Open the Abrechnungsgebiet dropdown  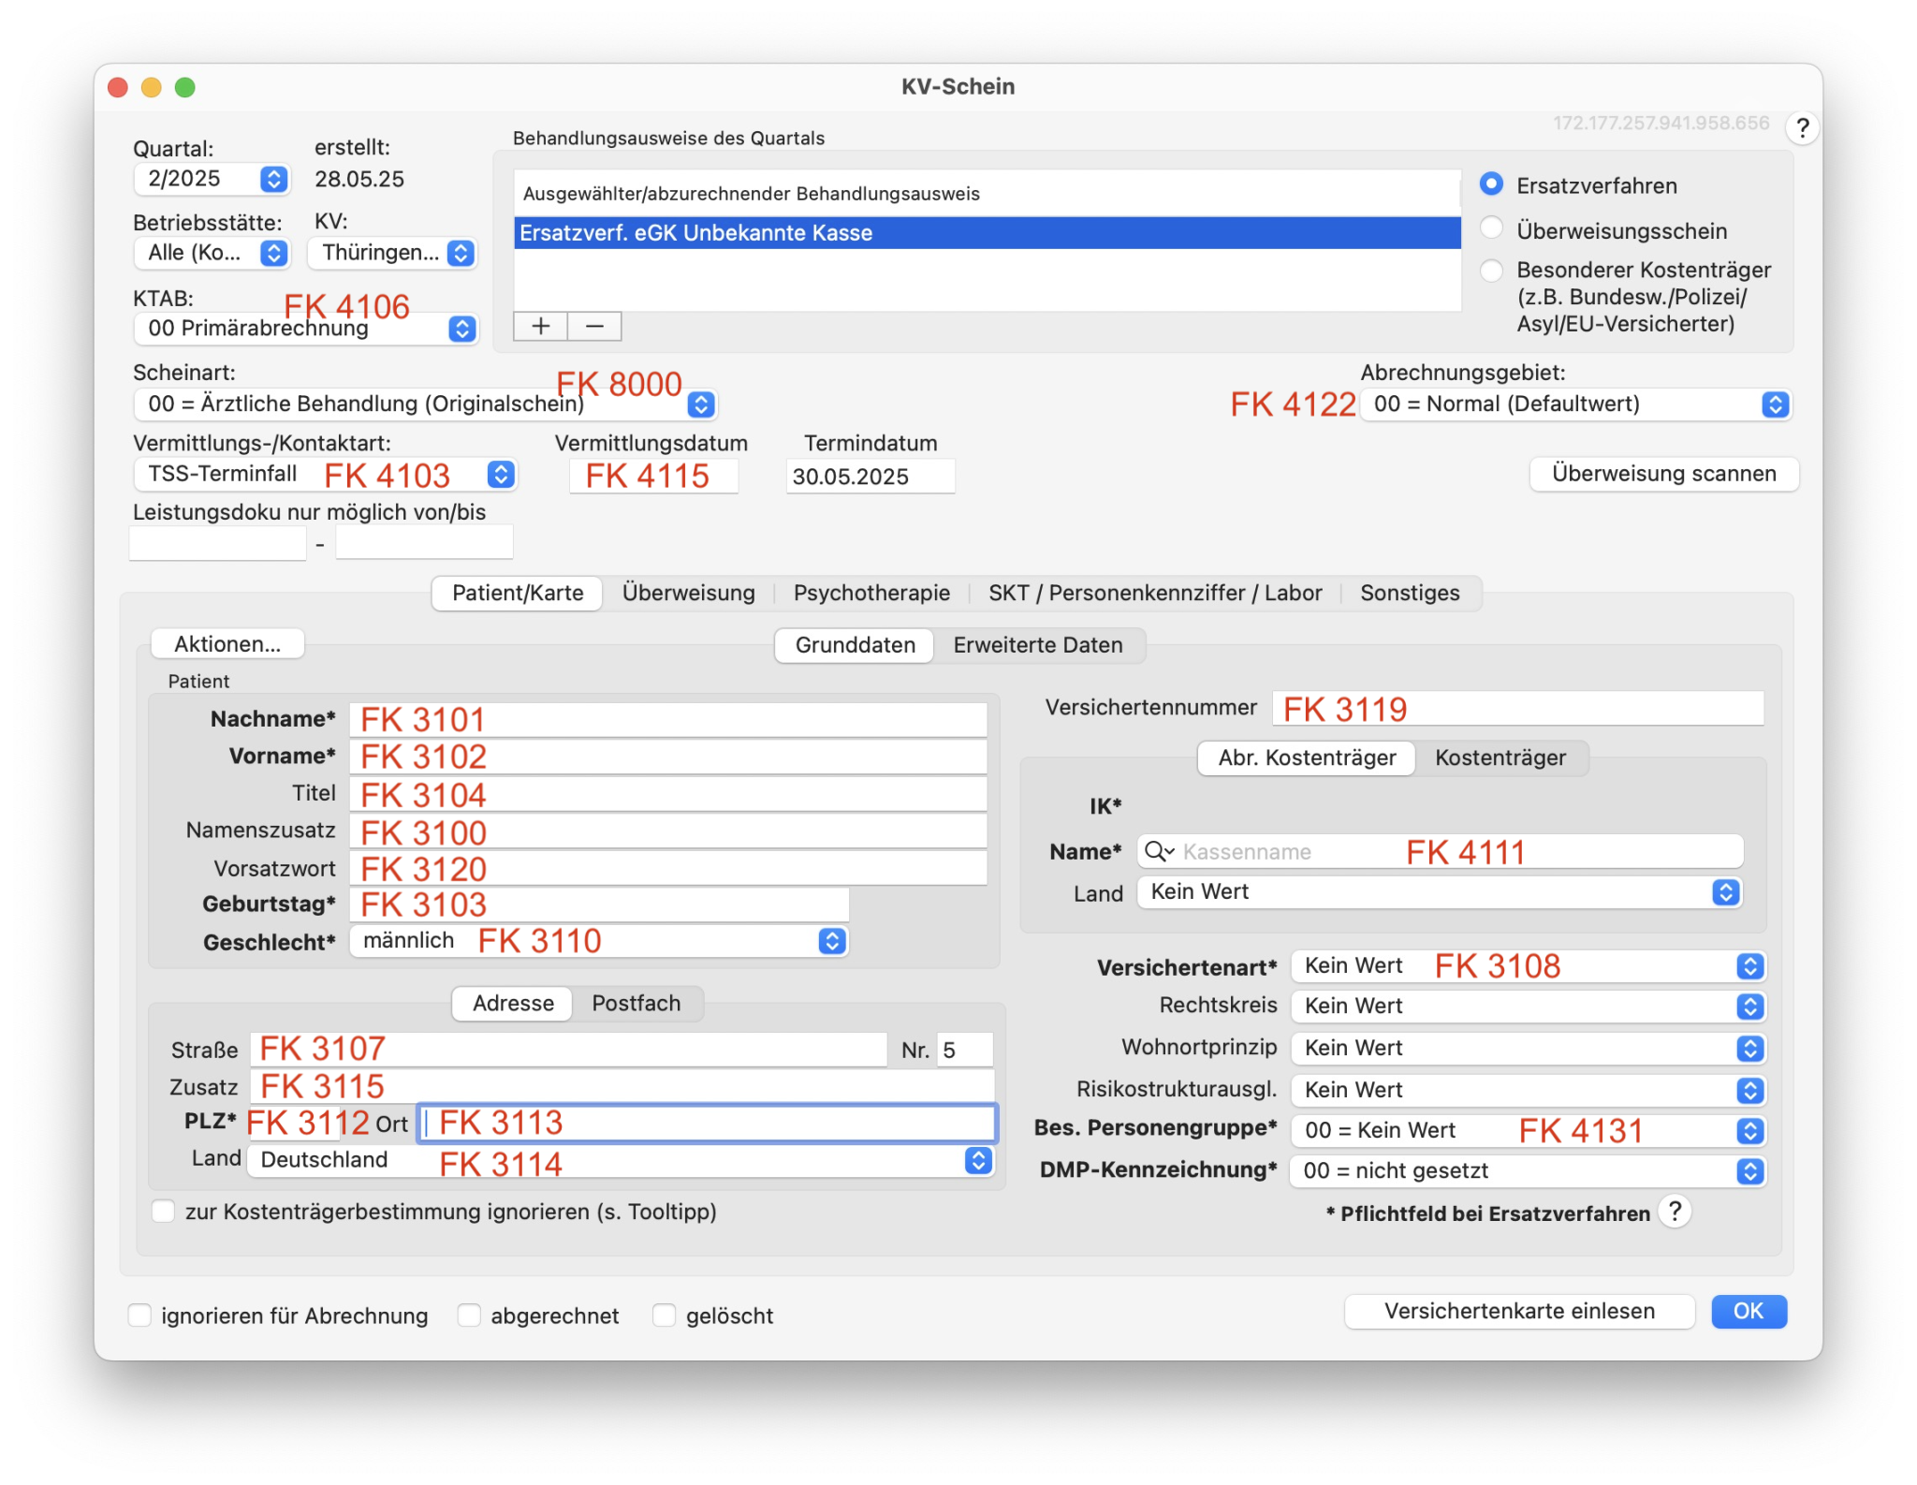[x=1575, y=404]
